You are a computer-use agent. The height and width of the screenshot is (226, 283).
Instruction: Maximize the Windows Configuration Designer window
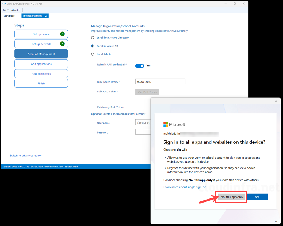click(235, 4)
